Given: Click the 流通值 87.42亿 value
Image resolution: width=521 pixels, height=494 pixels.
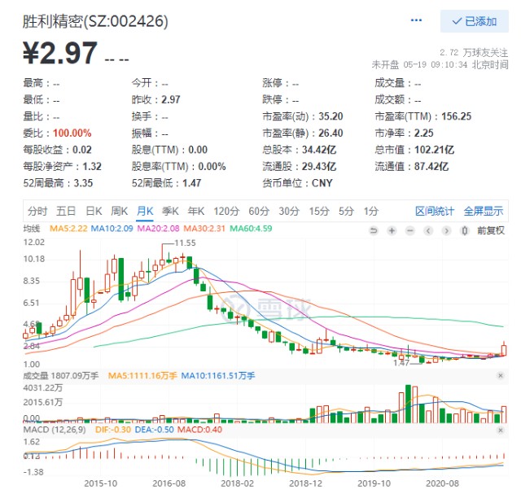Looking at the screenshot, I should 431,167.
